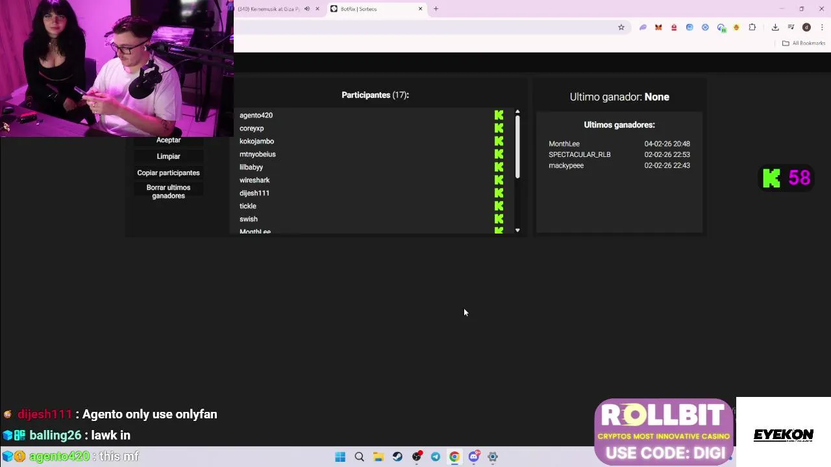Open Windows taskbar search
The image size is (831, 467).
359,457
